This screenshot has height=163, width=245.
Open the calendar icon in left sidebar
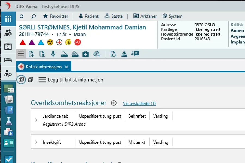(8, 46)
